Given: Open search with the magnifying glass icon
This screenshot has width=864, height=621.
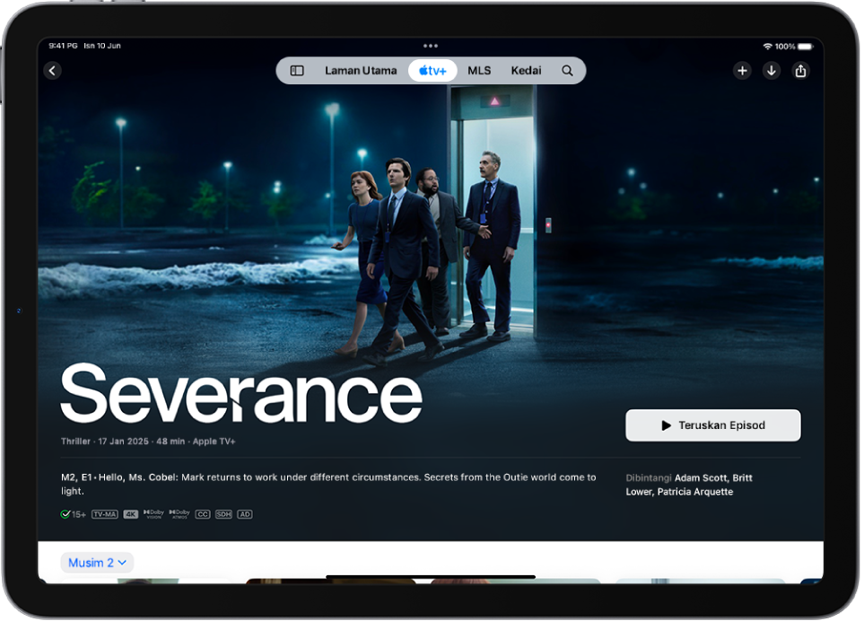Looking at the screenshot, I should tap(566, 70).
